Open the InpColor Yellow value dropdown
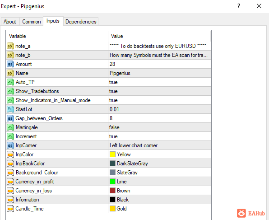The width and height of the screenshot is (269, 220). tap(159, 154)
